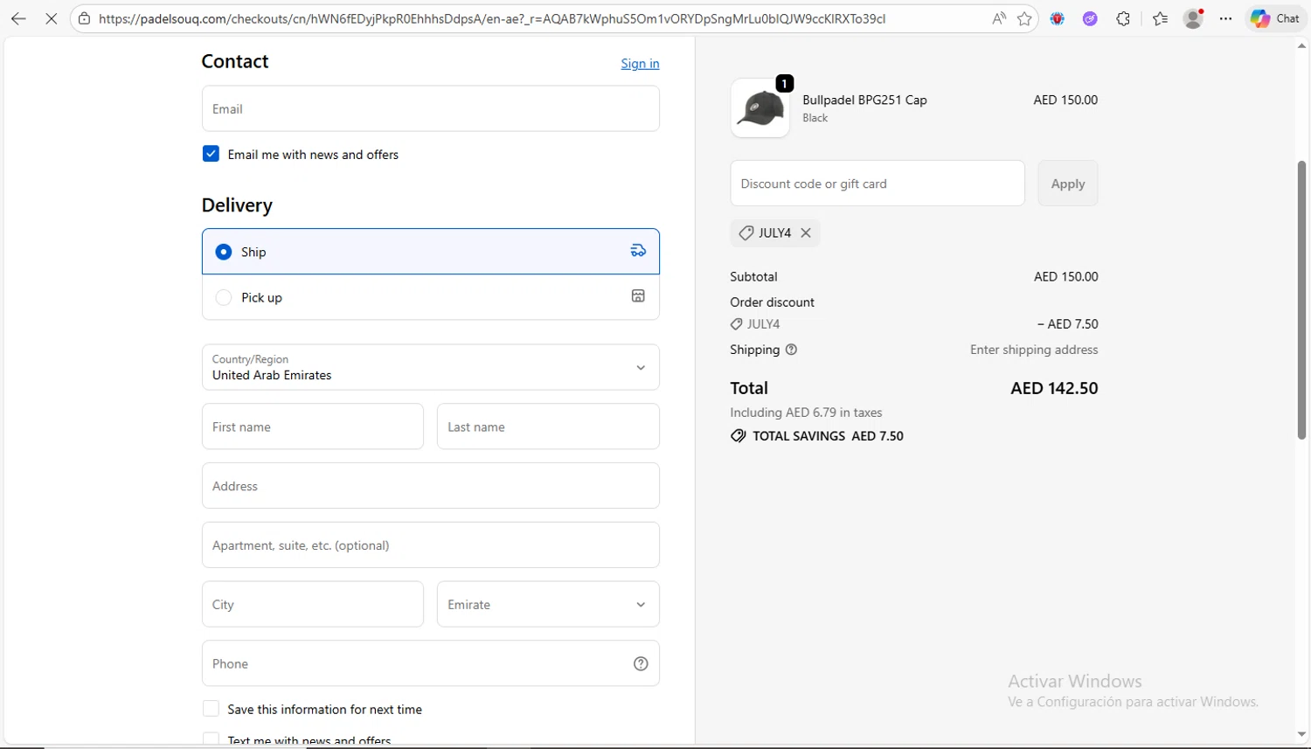Viewport: 1311px width, 749px height.
Task: Select the Pick up delivery option
Action: tap(224, 297)
